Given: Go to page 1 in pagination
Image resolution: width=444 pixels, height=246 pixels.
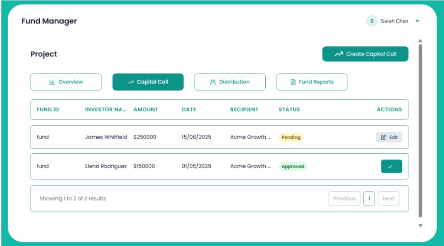Looking at the screenshot, I should click(369, 199).
